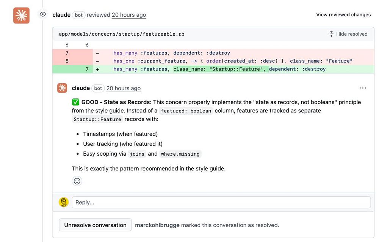Click the review's "20 hours ago" timestamp
Screen dimensions: 379x242
pyautogui.click(x=129, y=15)
